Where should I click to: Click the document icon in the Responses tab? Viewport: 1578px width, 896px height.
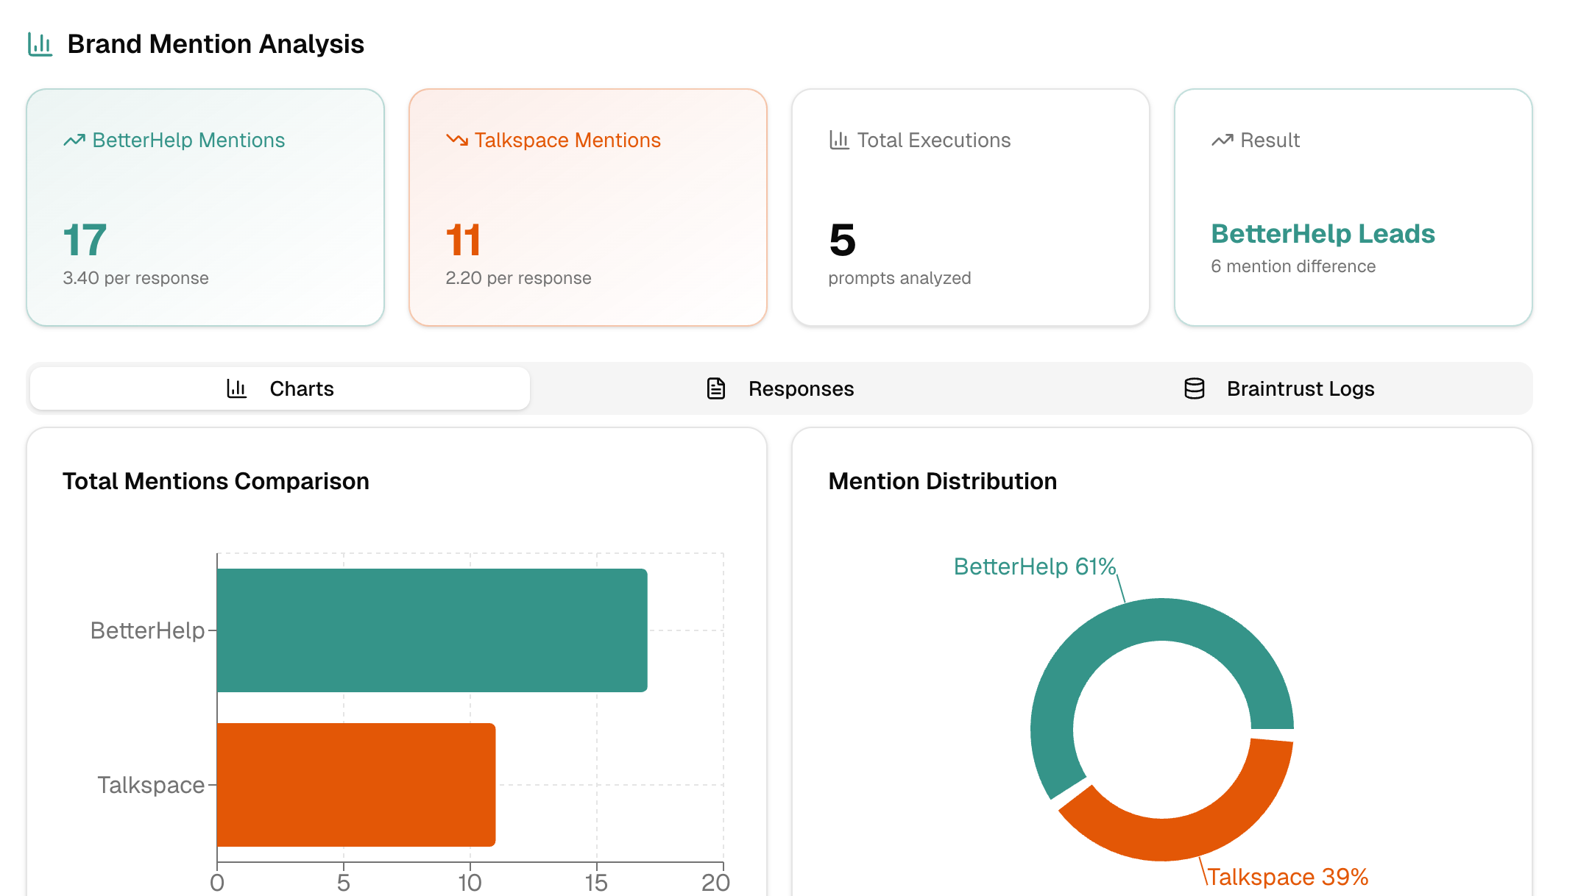(x=716, y=388)
